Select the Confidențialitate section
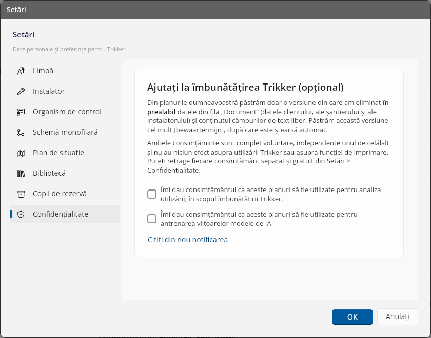The image size is (431, 338). [x=65, y=214]
